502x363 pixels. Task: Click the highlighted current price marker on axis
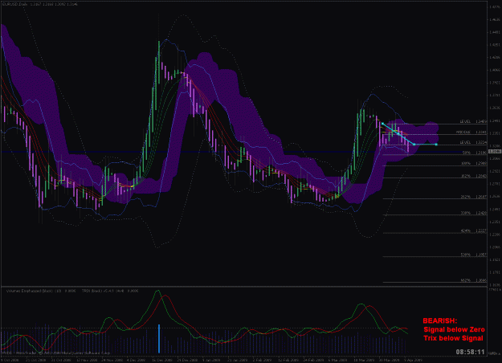click(495, 152)
